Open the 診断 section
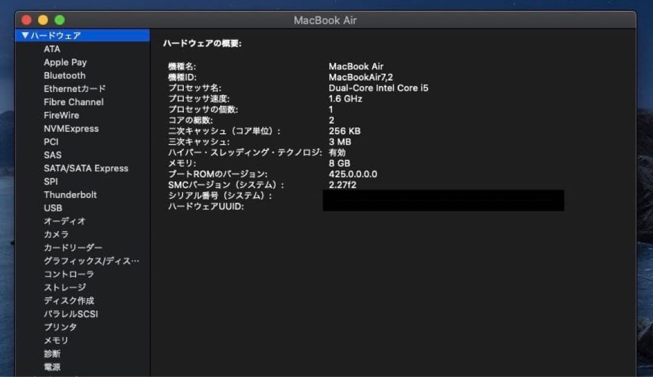The image size is (653, 377). pyautogui.click(x=52, y=353)
